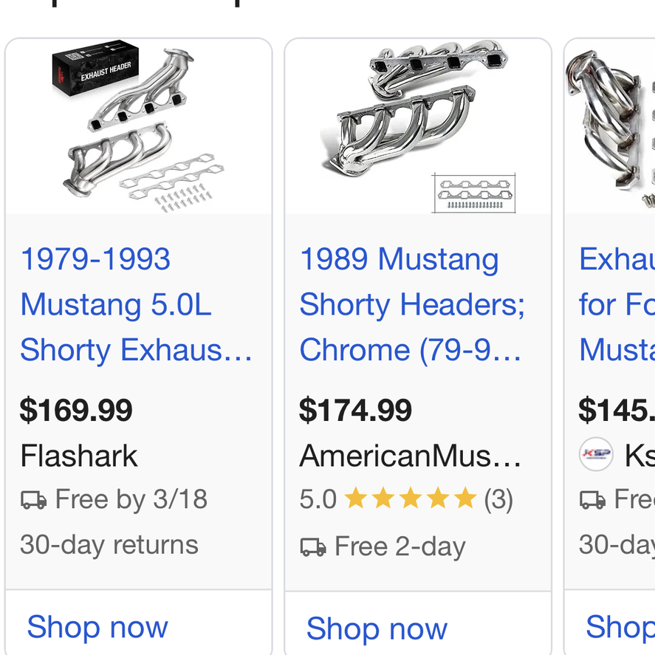The height and width of the screenshot is (655, 655).
Task: Click the Flashark seller name
Action: [x=79, y=456]
